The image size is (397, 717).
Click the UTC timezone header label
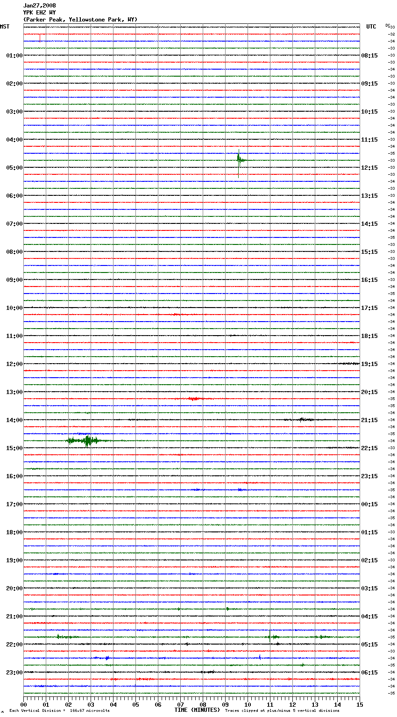(371, 27)
